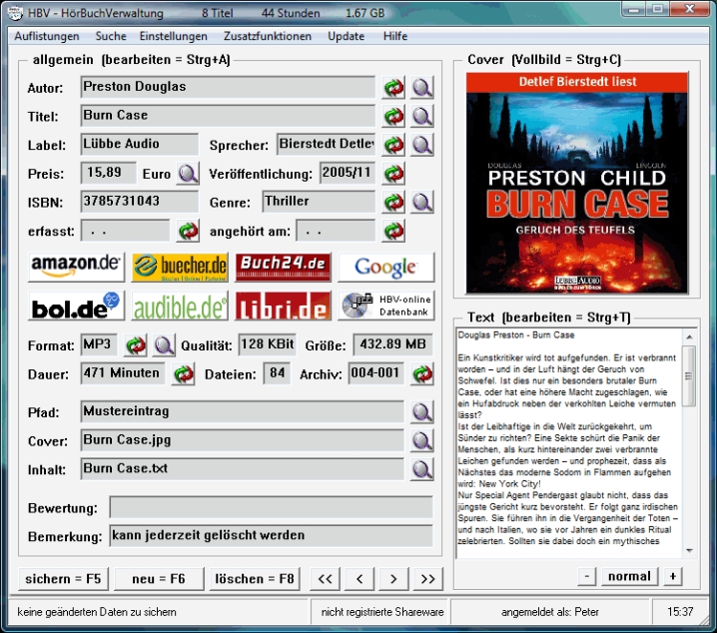Click the refresh arrows icon beside Archiv

coord(422,374)
